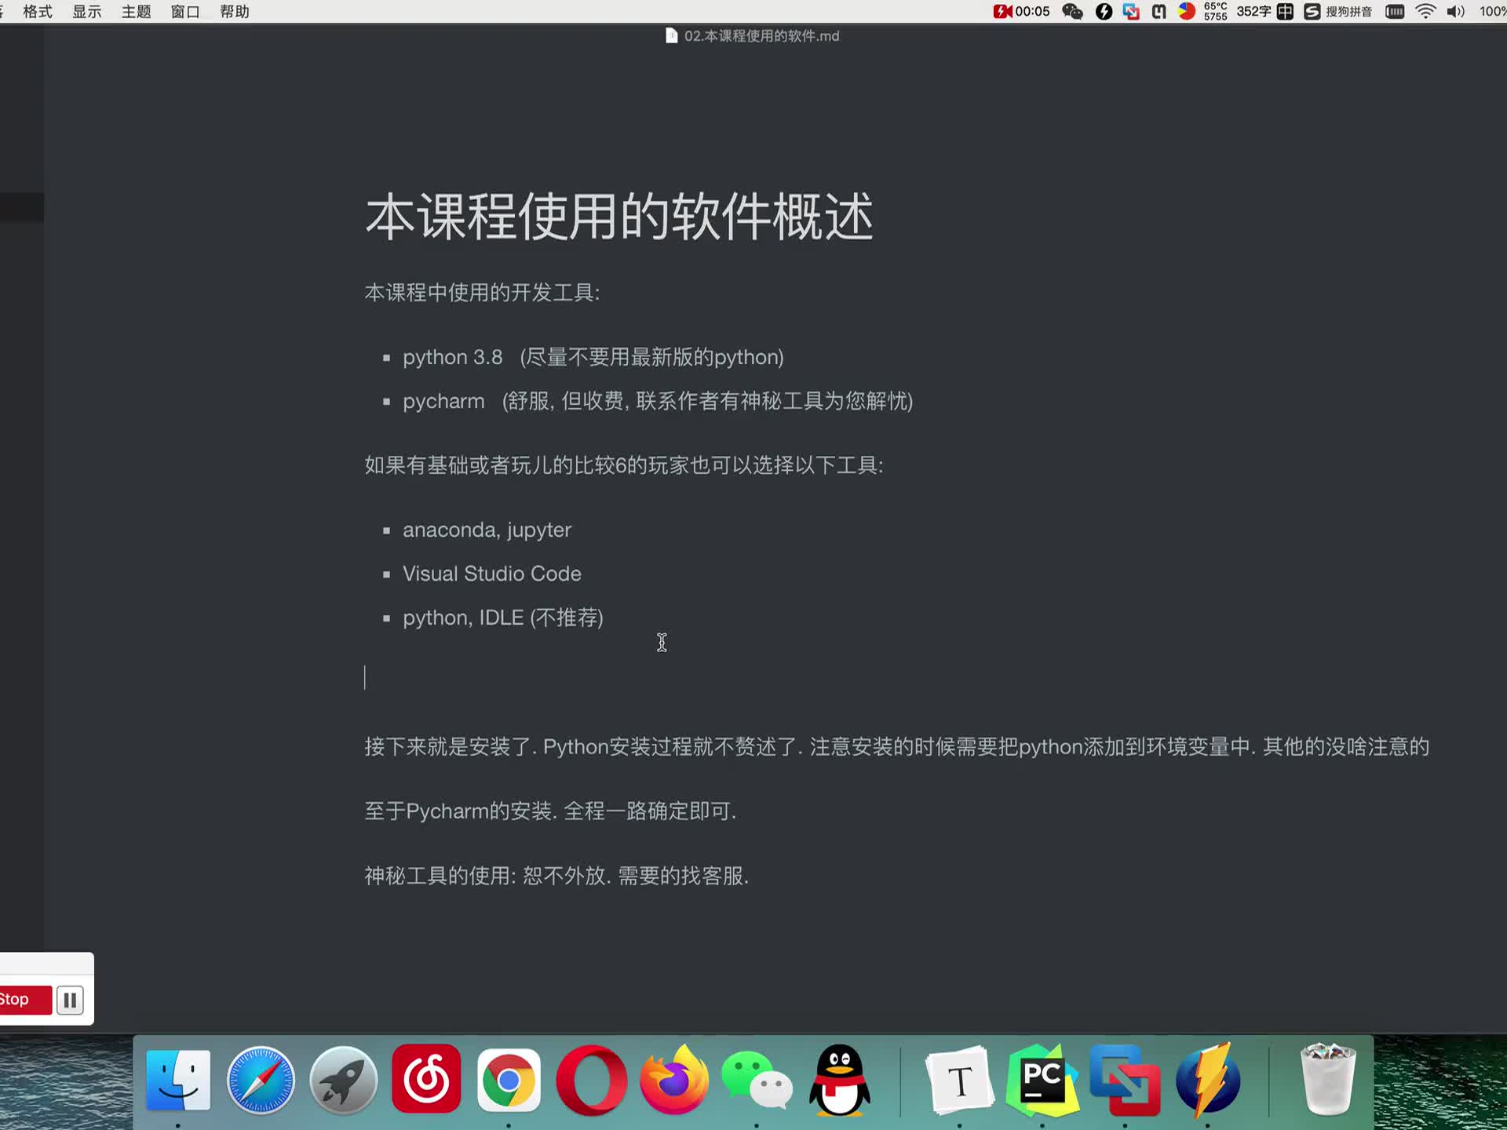Open PyCharm from the dock
Image resolution: width=1507 pixels, height=1130 pixels.
point(1042,1081)
